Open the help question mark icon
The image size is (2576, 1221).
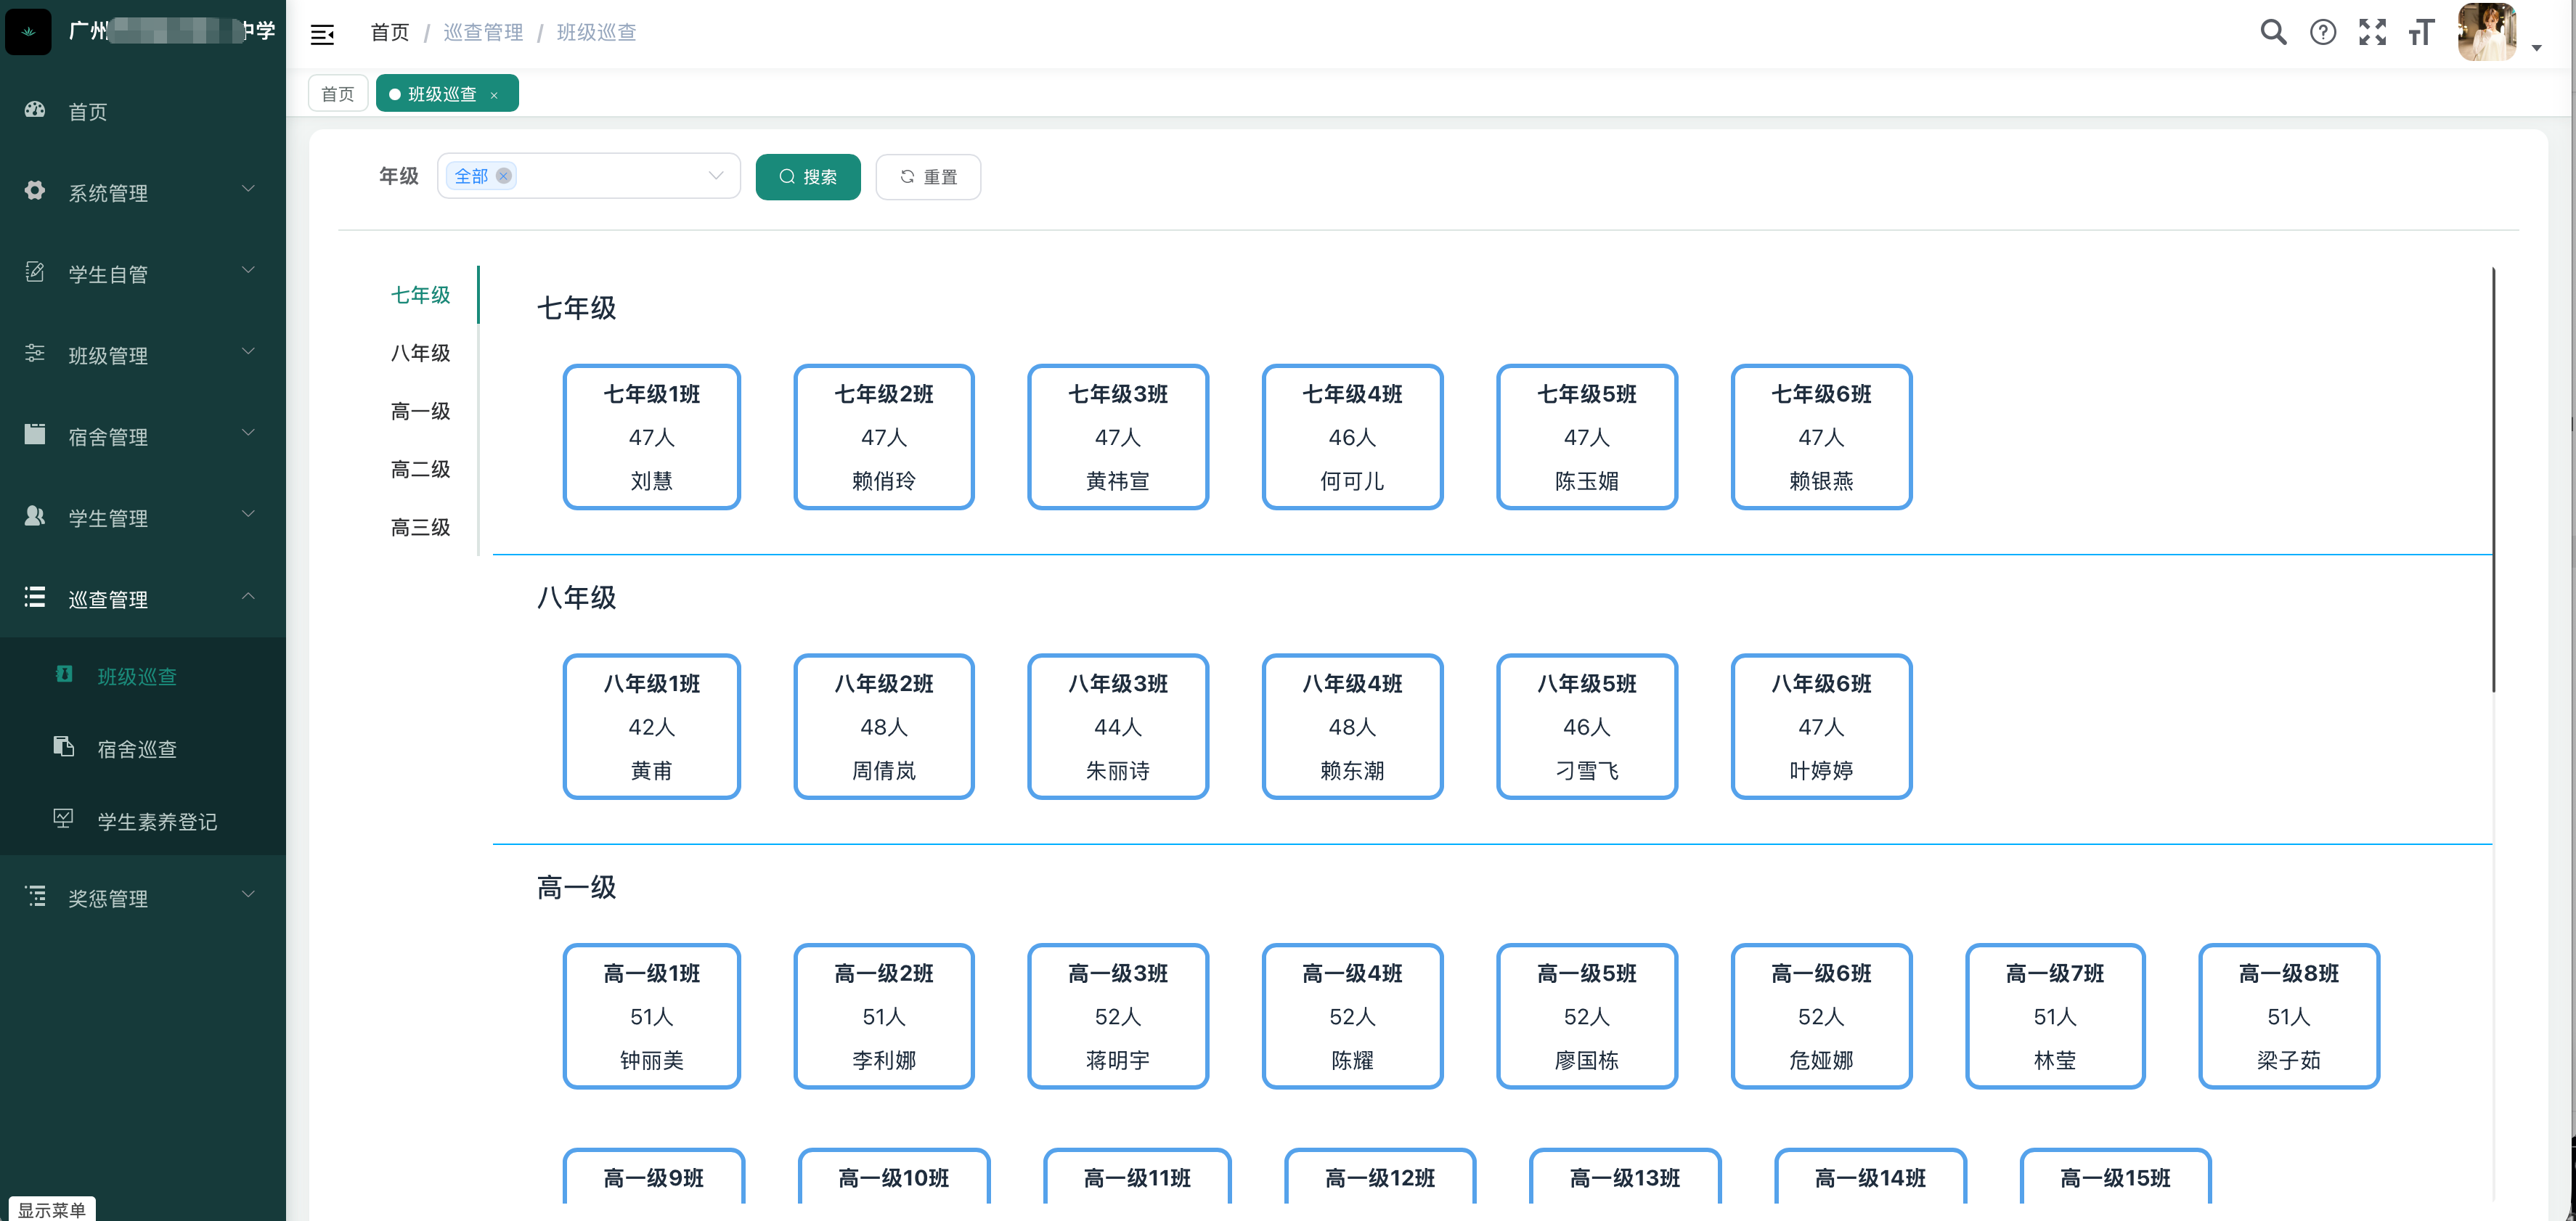pyautogui.click(x=2323, y=33)
